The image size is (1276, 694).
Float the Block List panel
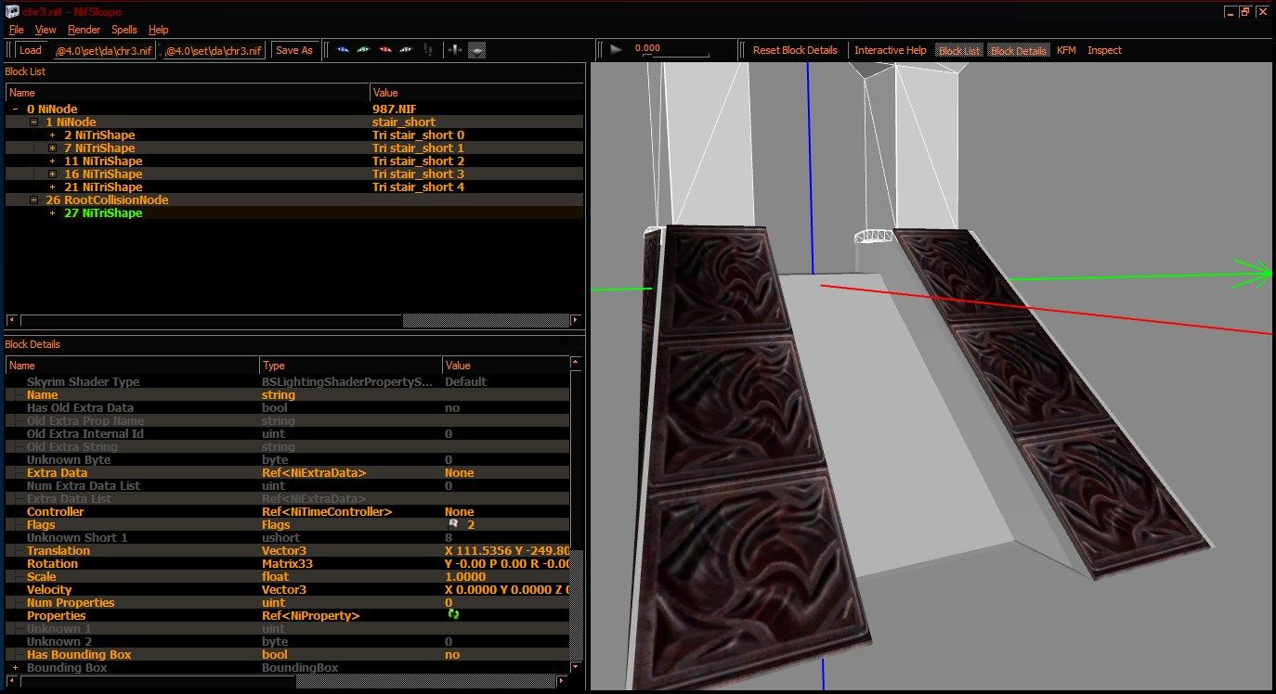(x=566, y=71)
